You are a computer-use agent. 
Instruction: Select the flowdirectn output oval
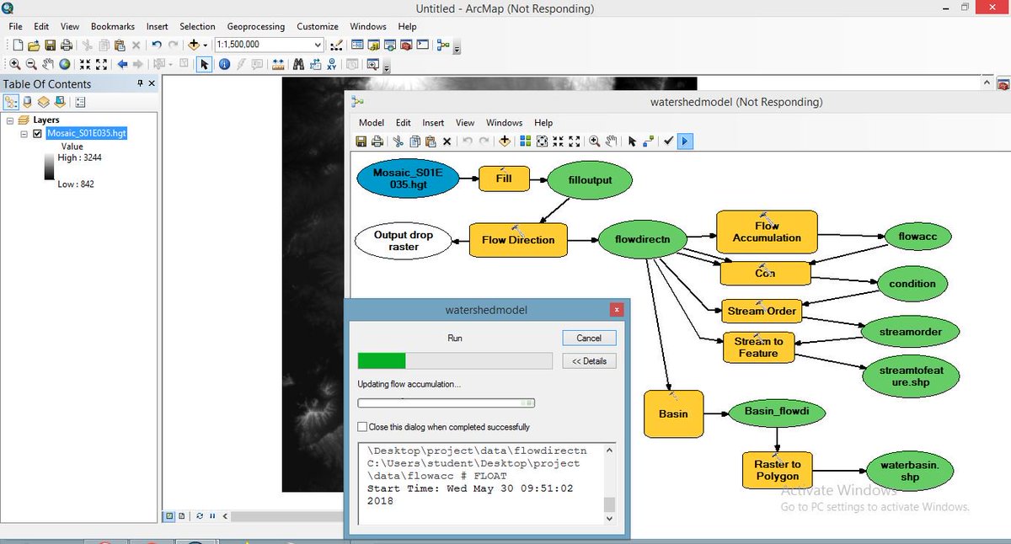click(643, 240)
